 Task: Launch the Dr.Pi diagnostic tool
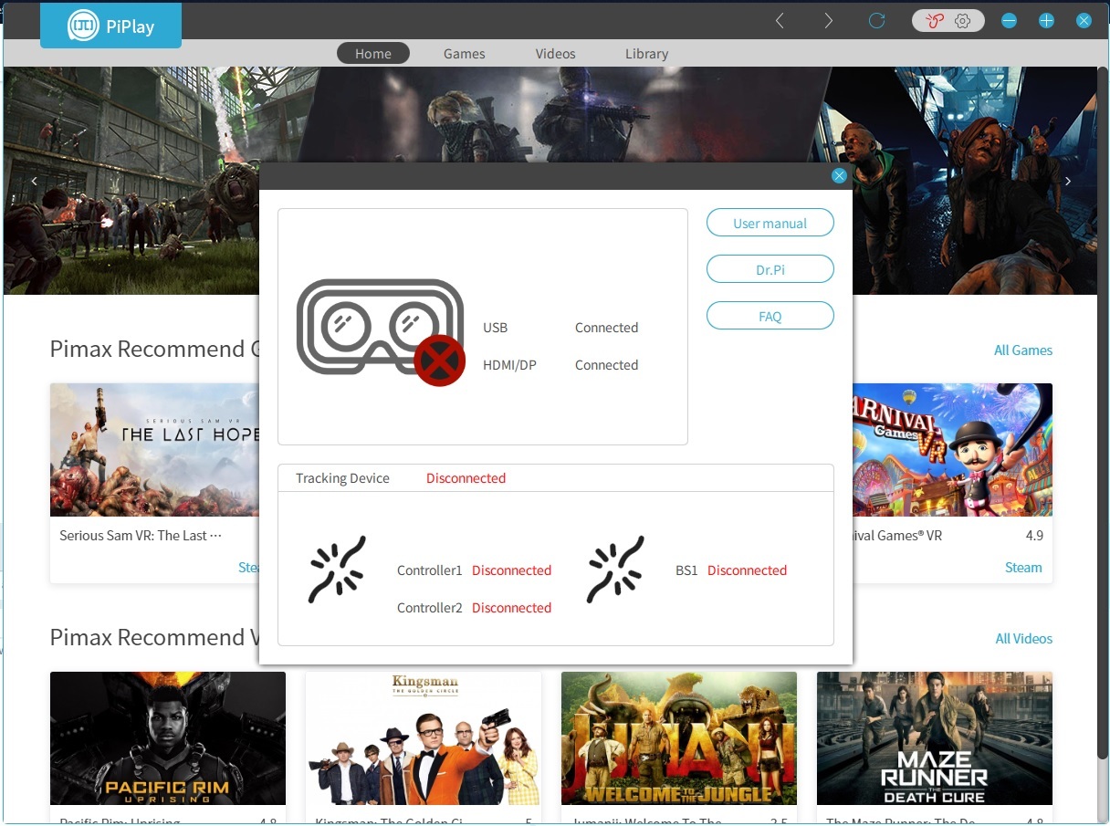click(x=770, y=269)
